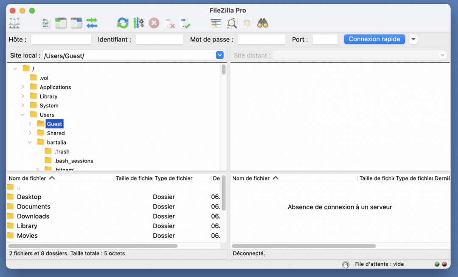Image resolution: width=458 pixels, height=277 pixels.
Task: Select the .vol folder in tree
Action: [44, 78]
